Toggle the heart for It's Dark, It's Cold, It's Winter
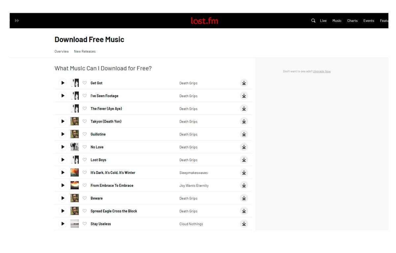396x253 pixels. 84,173
